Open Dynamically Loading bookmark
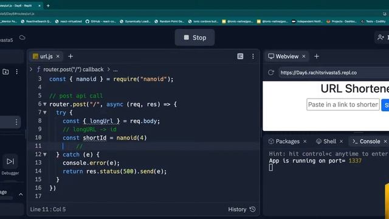This screenshot has width=389, height=219. click(x=135, y=21)
